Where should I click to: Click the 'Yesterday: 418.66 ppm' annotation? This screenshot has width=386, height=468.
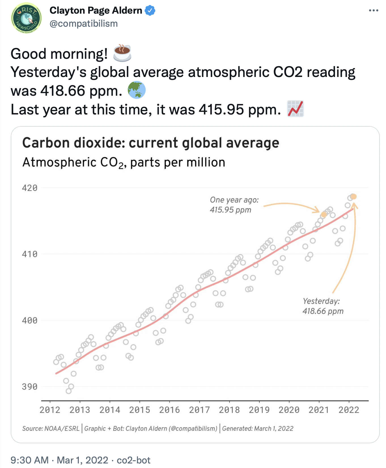pos(323,306)
